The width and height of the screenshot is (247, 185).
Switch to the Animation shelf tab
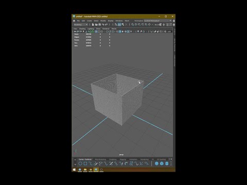133,159
